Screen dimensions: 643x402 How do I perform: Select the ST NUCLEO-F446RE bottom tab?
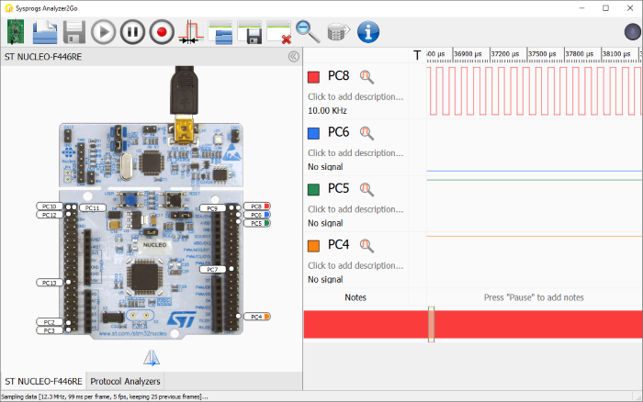pos(43,381)
